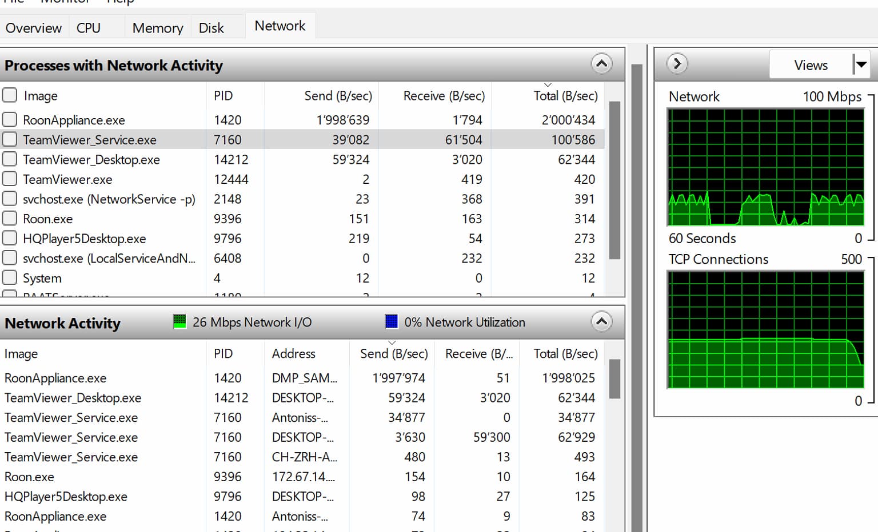Screen dimensions: 878x532
Task: Open the CPU tab
Action: click(89, 27)
